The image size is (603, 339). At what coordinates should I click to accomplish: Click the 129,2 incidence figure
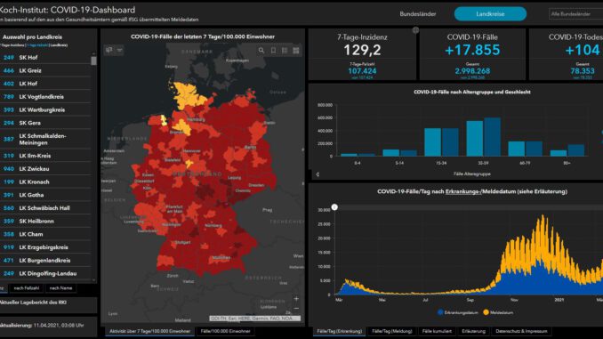click(362, 50)
